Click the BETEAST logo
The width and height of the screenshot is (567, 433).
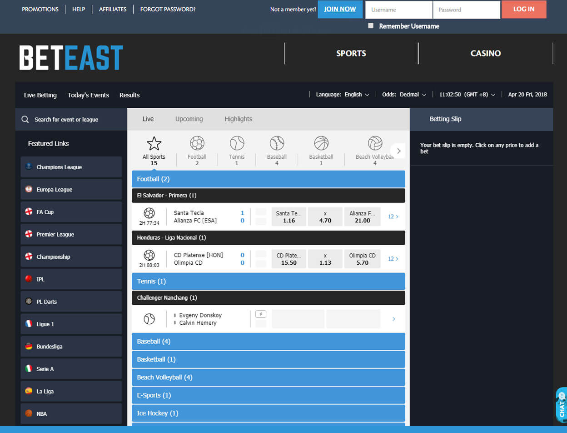71,57
